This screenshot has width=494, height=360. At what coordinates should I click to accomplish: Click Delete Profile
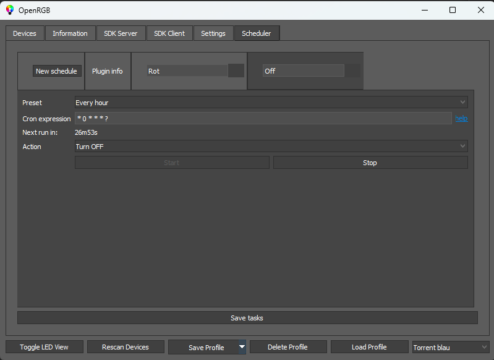pyautogui.click(x=288, y=347)
